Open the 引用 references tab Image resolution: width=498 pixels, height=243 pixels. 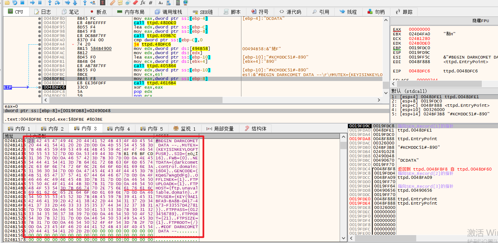point(321,12)
